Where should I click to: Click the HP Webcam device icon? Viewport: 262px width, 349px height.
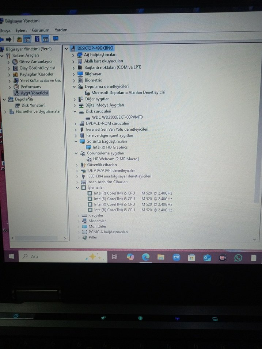pos(89,159)
